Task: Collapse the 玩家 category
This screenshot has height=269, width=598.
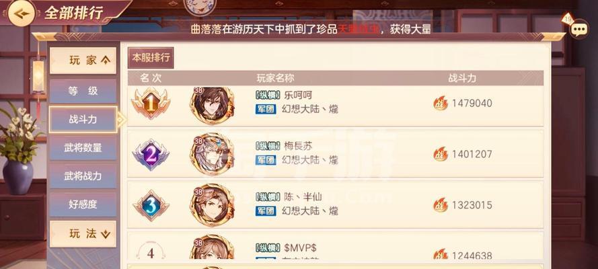Action: (83, 61)
